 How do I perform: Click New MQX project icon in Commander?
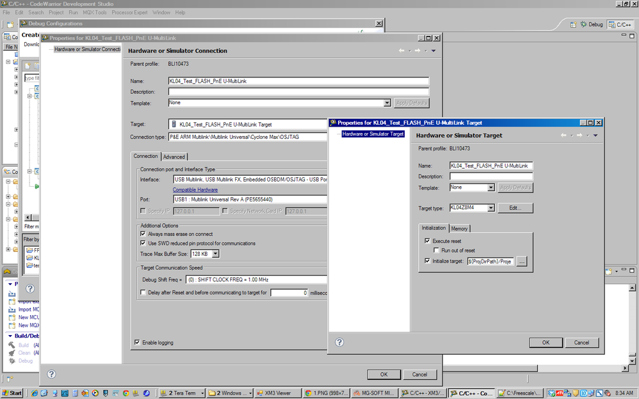point(12,325)
